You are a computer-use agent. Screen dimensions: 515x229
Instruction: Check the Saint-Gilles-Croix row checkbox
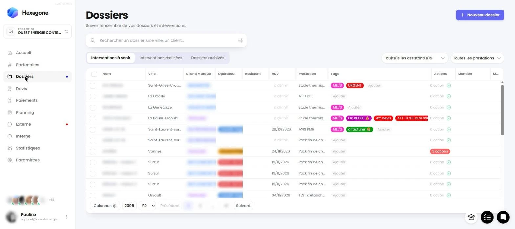click(x=93, y=86)
